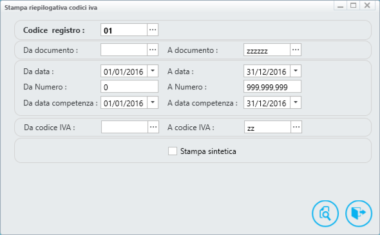Viewport: 380px width, 235px height.
Task: Browse codes for Da codice IVA
Action: 153,127
